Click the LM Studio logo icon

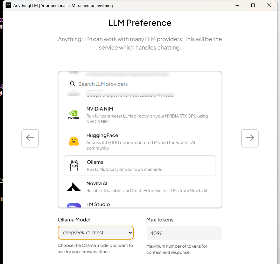click(x=74, y=205)
